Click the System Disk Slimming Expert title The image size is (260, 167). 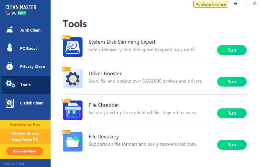click(122, 42)
